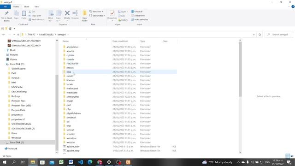Viewport: 295px width, 166px height.
Task: Open the Windows Start menu
Action: pyautogui.click(x=5, y=162)
